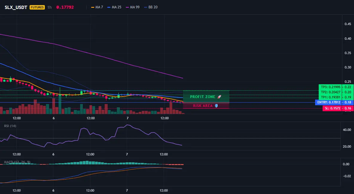Click the 40.00 RSI axis value
This screenshot has height=194, width=354.
(x=347, y=130)
